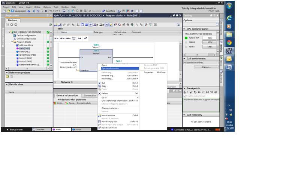Click the green checkbox beside PLC_2 in project tree

coord(48,32)
